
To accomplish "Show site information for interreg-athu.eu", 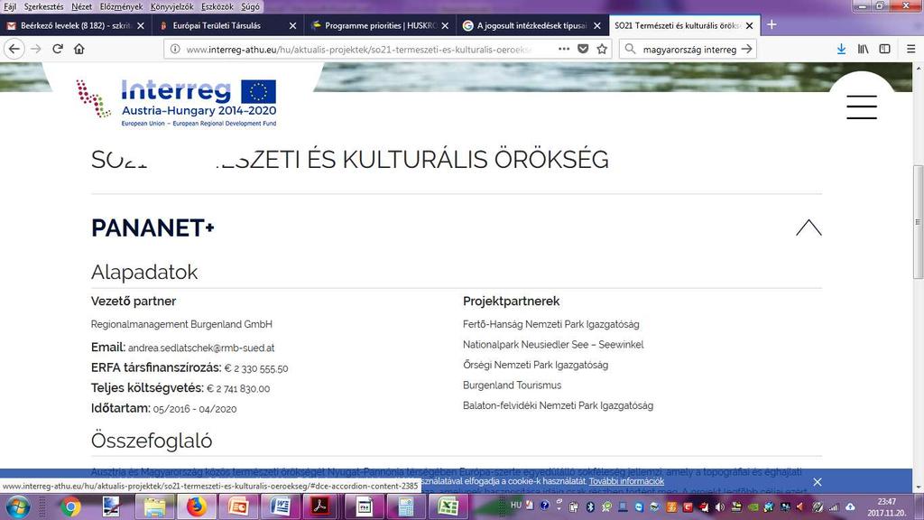I will (175, 50).
